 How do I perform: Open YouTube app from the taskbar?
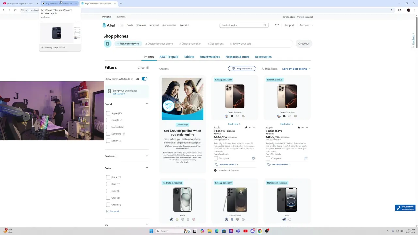[245, 231]
